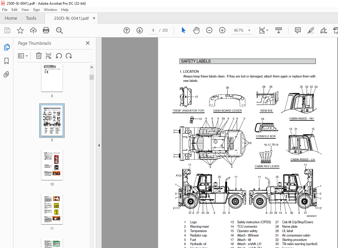The width and height of the screenshot is (338, 248).
Task: Click the 'Safety instruction (OPSS)' legend entry
Action: [254, 222]
